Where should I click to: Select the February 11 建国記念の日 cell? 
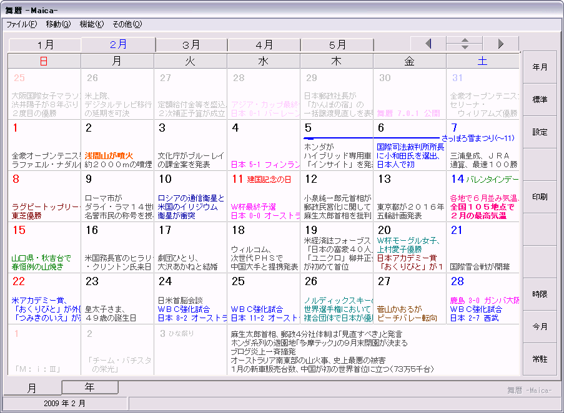tap(264, 196)
